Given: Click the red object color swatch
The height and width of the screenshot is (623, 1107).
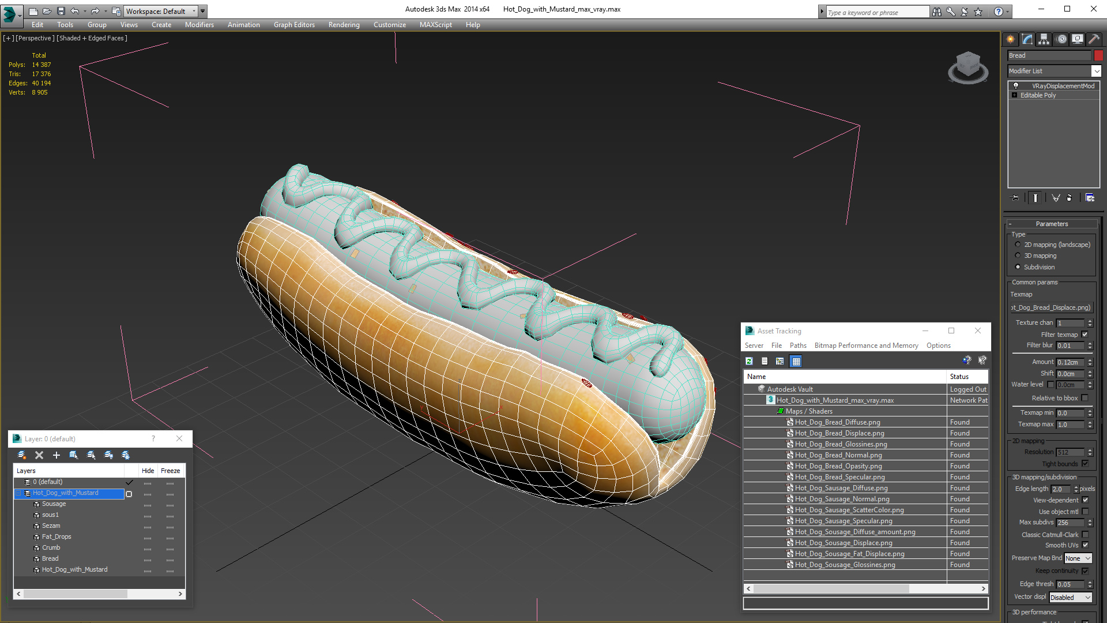Looking at the screenshot, I should (x=1098, y=55).
